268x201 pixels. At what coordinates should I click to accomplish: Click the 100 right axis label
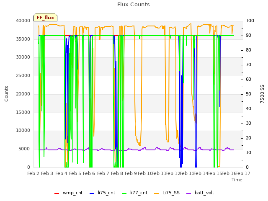[x=250, y=21]
